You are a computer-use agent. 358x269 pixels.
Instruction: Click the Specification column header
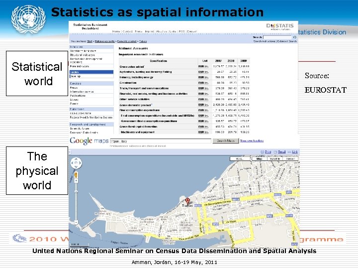point(159,61)
